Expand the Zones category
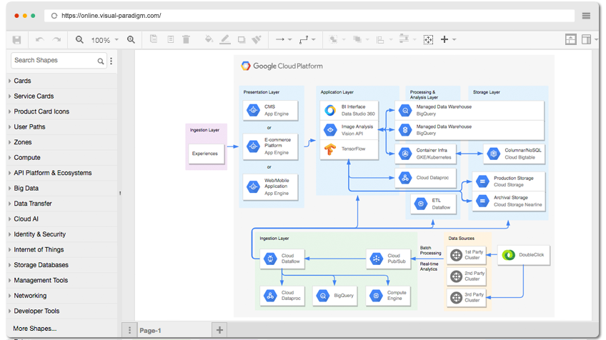 62,142
